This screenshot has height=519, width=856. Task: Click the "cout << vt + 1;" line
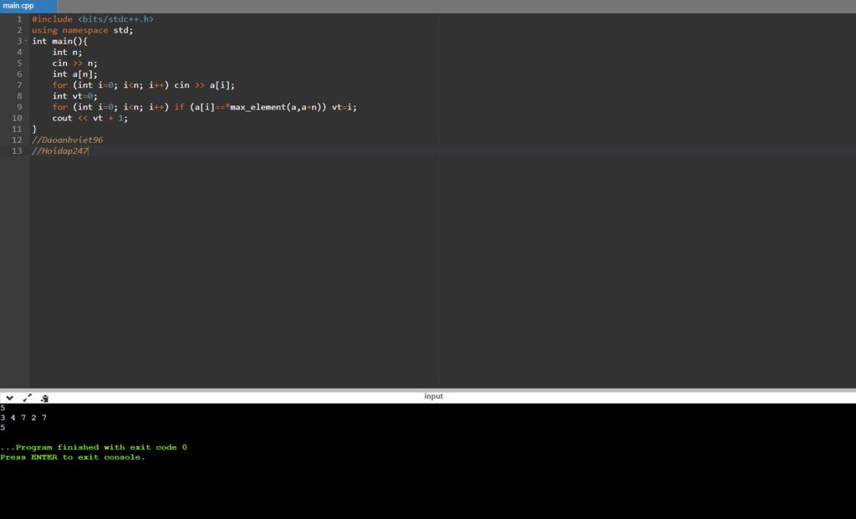click(90, 118)
